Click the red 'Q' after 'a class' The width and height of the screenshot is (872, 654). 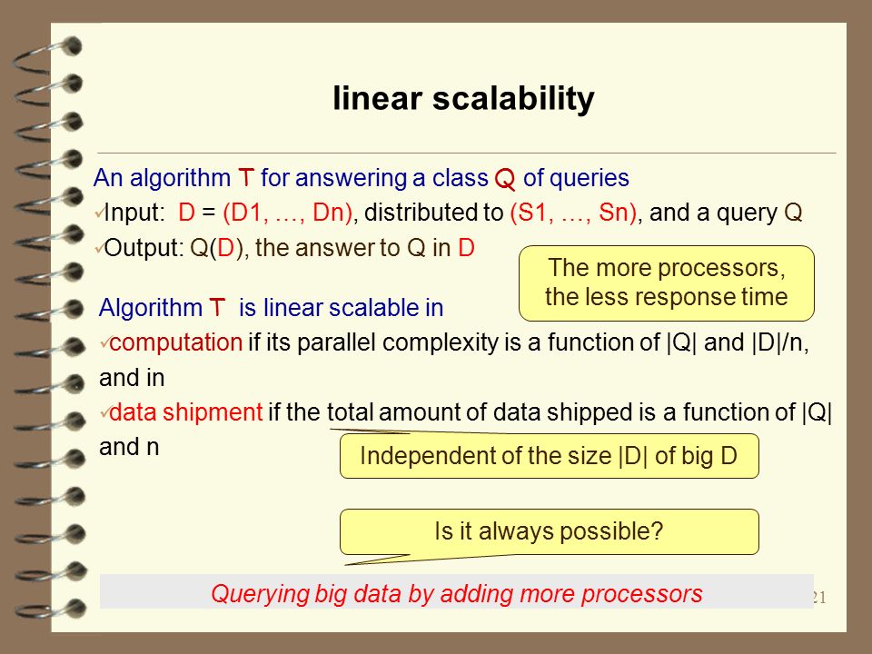click(505, 180)
